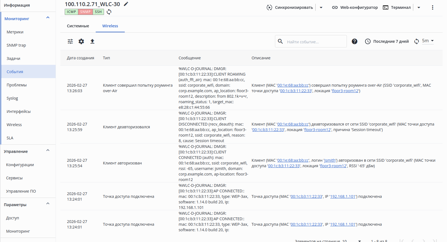Click the upload/export arrow icon
The height and width of the screenshot is (242, 447).
92,41
